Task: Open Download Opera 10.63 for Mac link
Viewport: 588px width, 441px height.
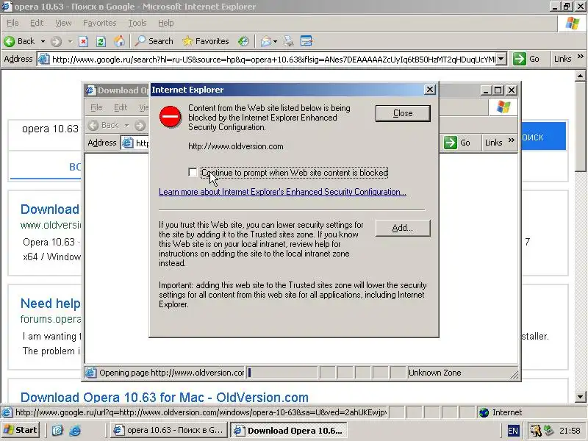Action: point(164,397)
